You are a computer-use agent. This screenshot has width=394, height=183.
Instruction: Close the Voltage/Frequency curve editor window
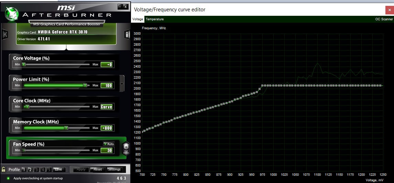[390, 10]
